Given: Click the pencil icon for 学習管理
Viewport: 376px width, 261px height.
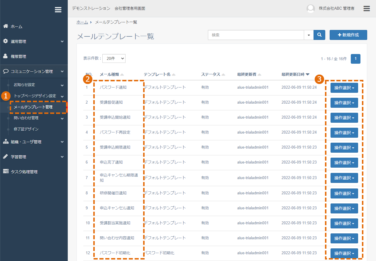Looking at the screenshot, I should pyautogui.click(x=6, y=156).
